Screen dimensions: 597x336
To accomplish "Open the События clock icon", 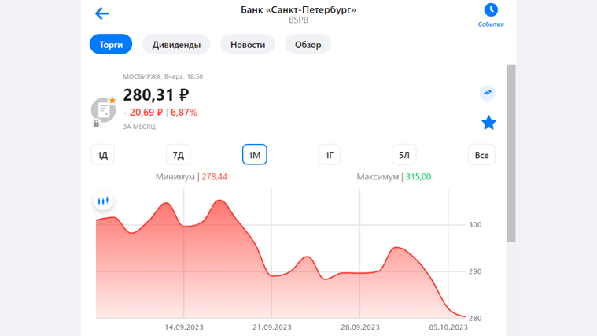I will point(491,10).
